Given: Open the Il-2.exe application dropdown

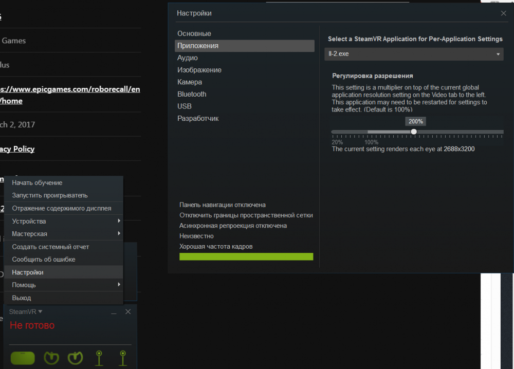Looking at the screenshot, I should [414, 54].
